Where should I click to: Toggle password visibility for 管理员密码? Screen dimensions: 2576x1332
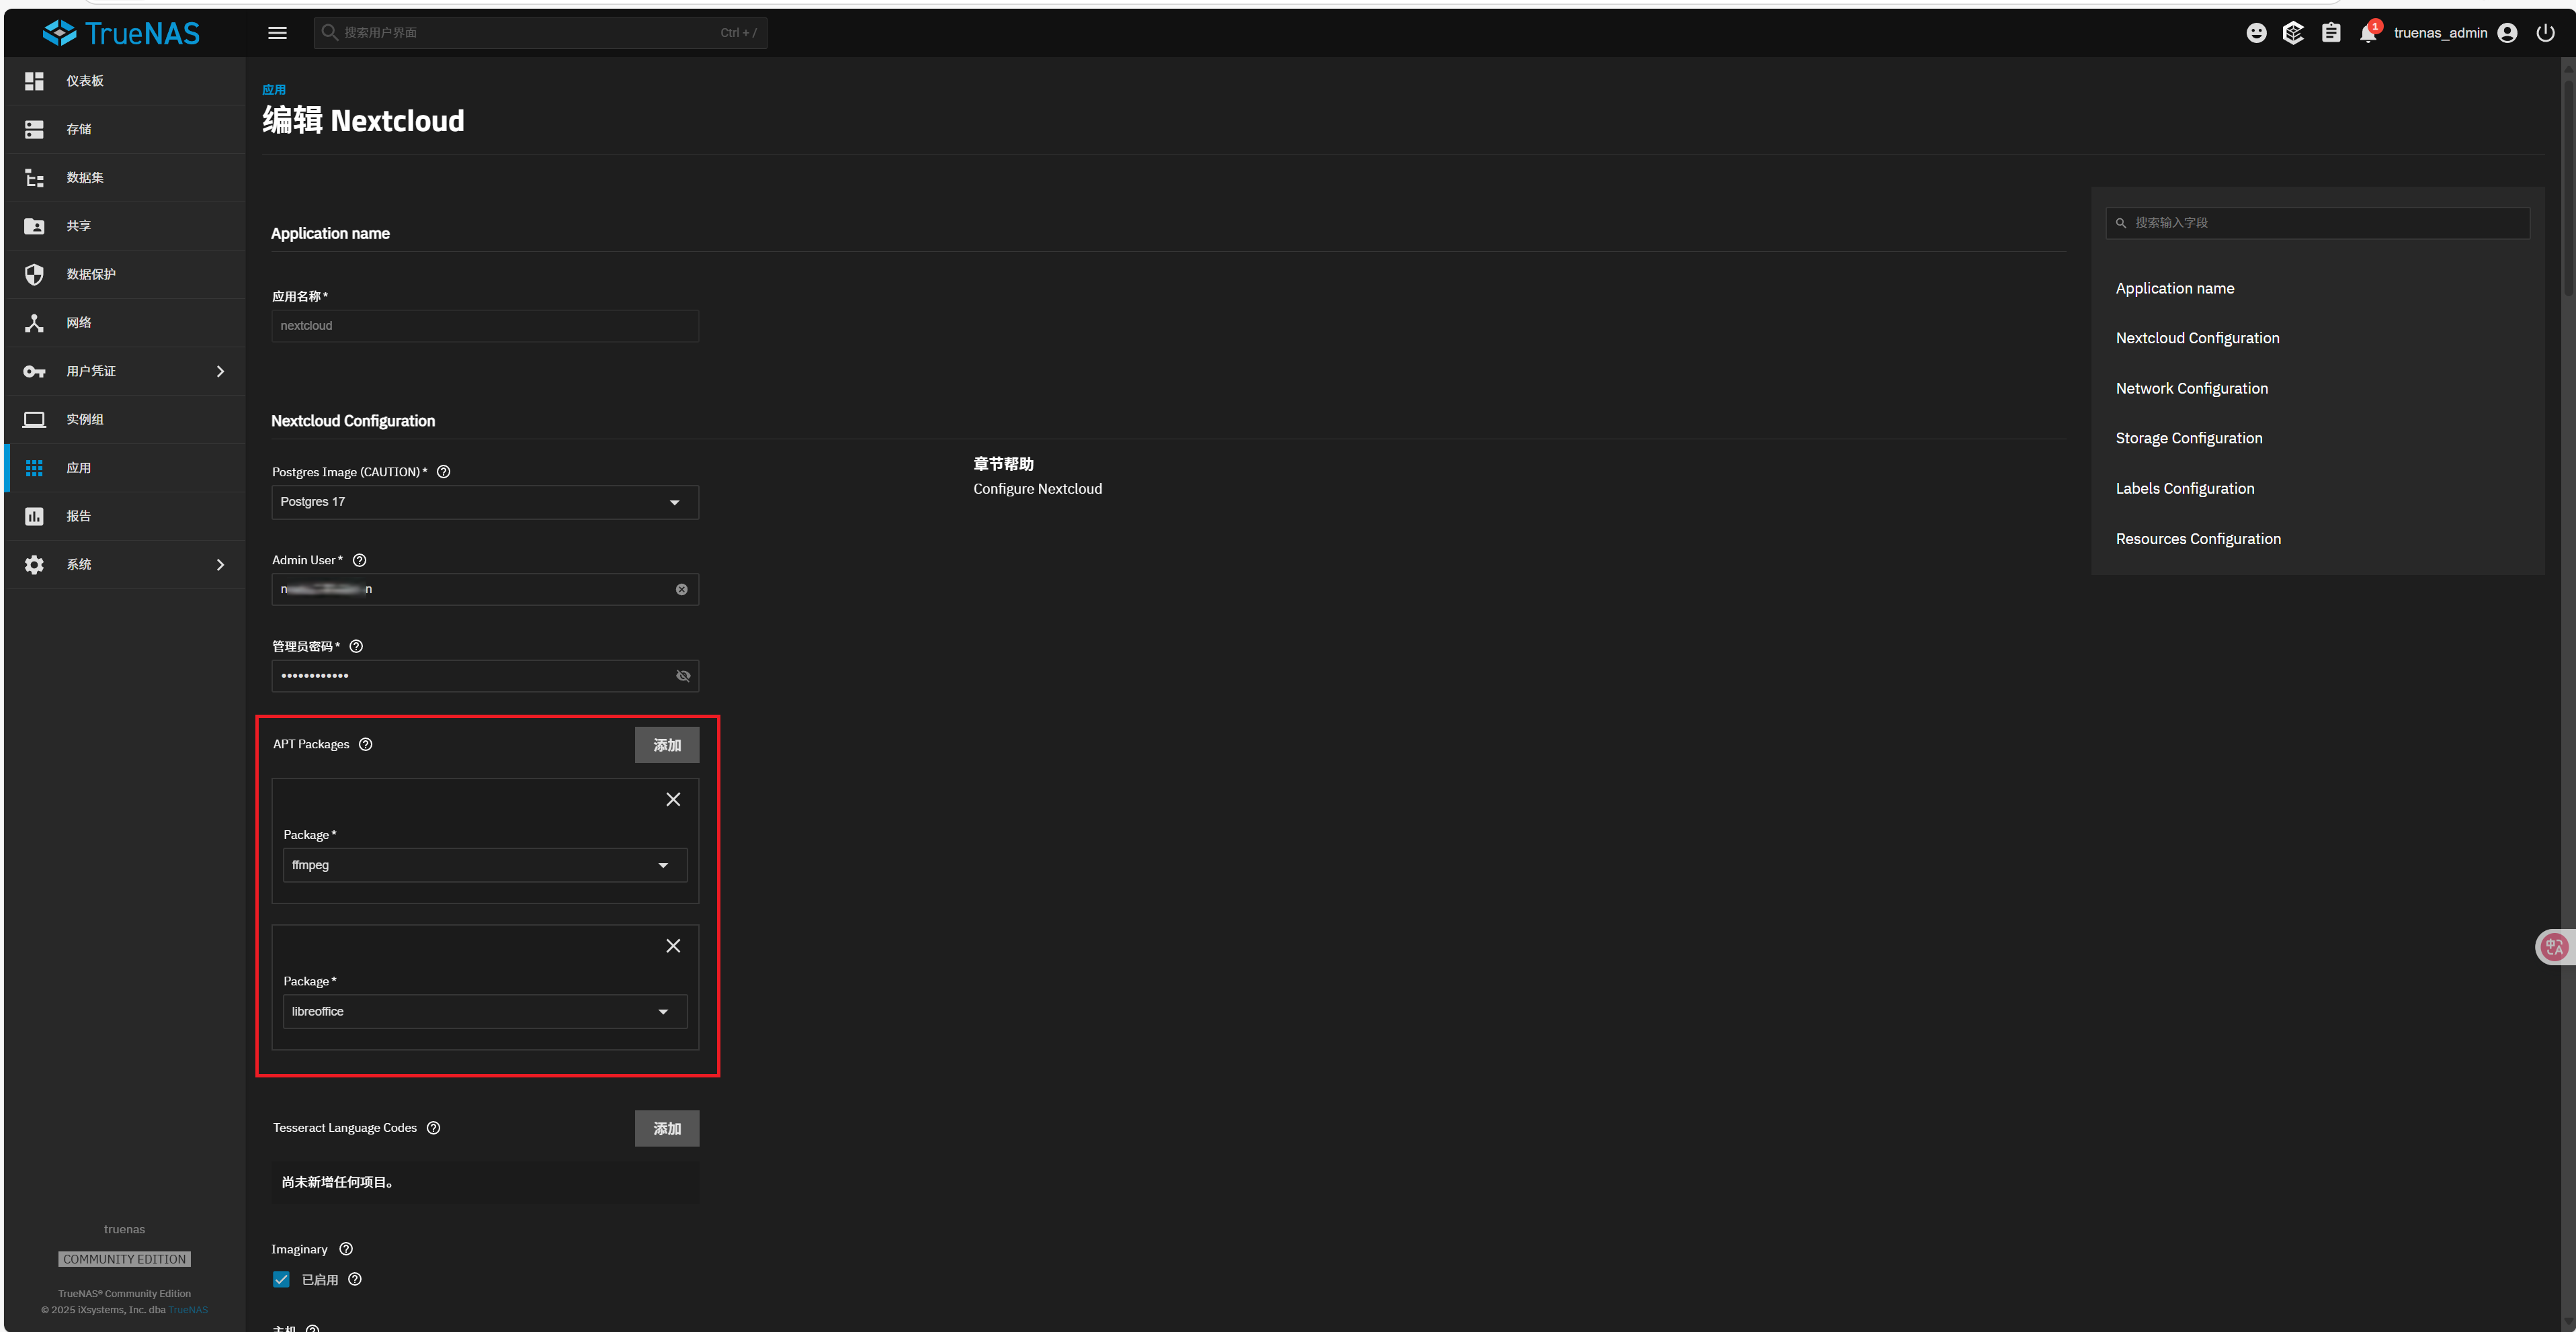click(x=683, y=676)
